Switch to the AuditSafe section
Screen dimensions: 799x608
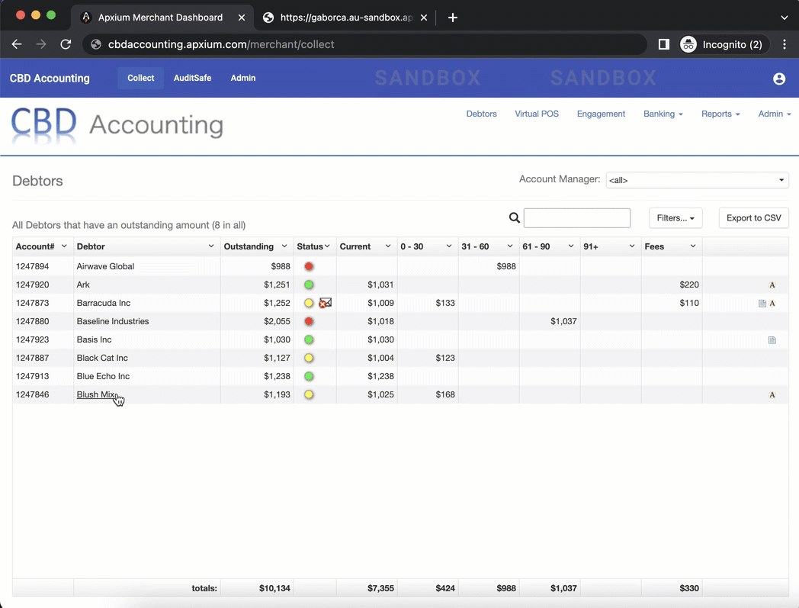tap(192, 78)
